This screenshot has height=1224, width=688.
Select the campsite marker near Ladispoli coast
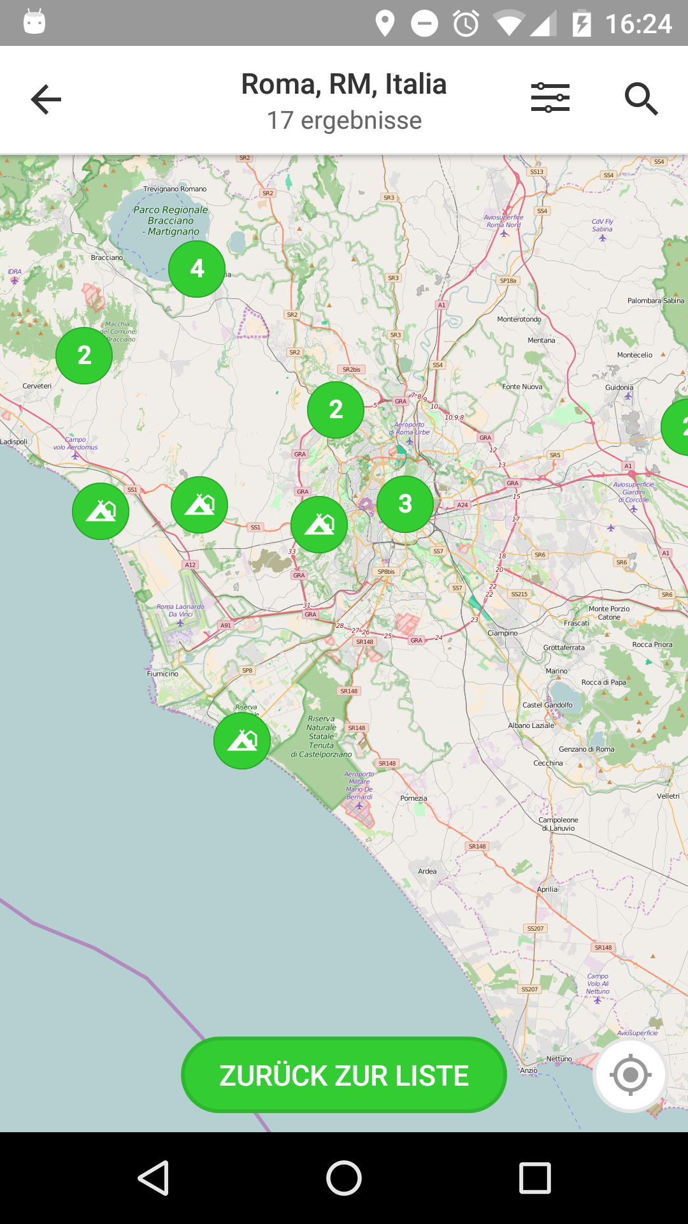(101, 511)
